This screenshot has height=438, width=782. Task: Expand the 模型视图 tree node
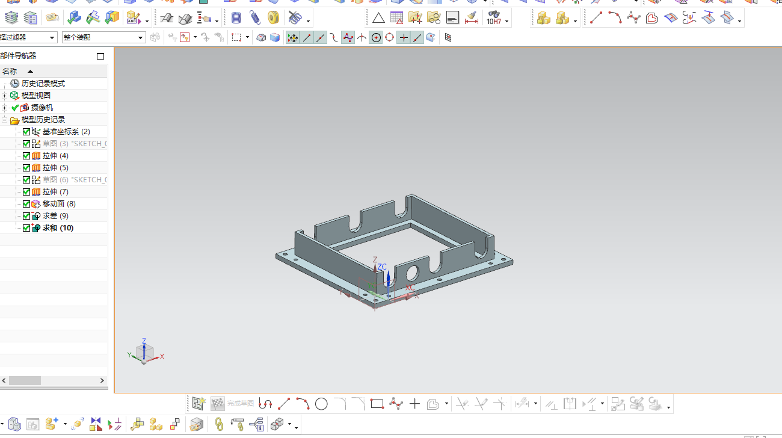pyautogui.click(x=5, y=96)
